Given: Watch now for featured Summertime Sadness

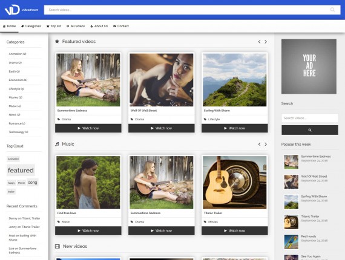Looking at the screenshot, I should click(88, 128).
